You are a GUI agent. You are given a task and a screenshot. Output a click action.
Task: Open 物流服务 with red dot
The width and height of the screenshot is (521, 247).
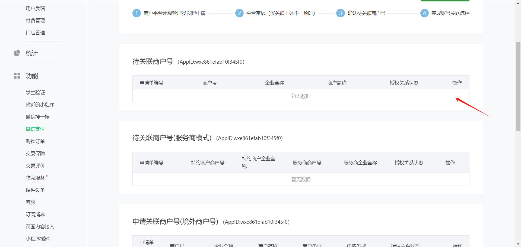click(x=35, y=178)
